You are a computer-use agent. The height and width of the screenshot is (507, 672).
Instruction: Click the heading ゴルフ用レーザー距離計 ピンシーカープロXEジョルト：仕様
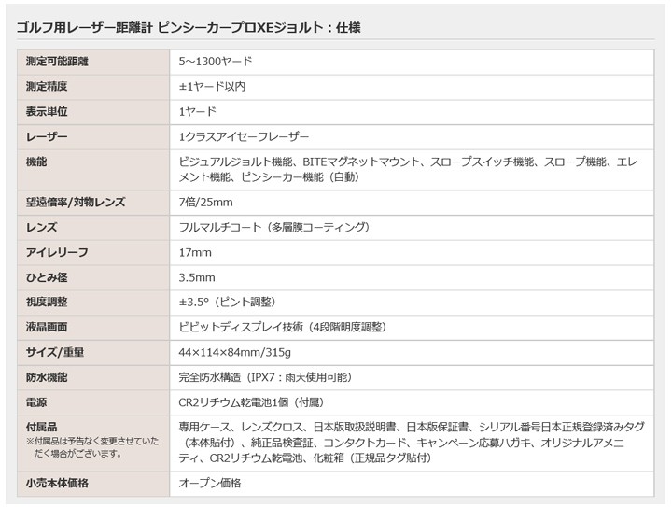pos(189,28)
